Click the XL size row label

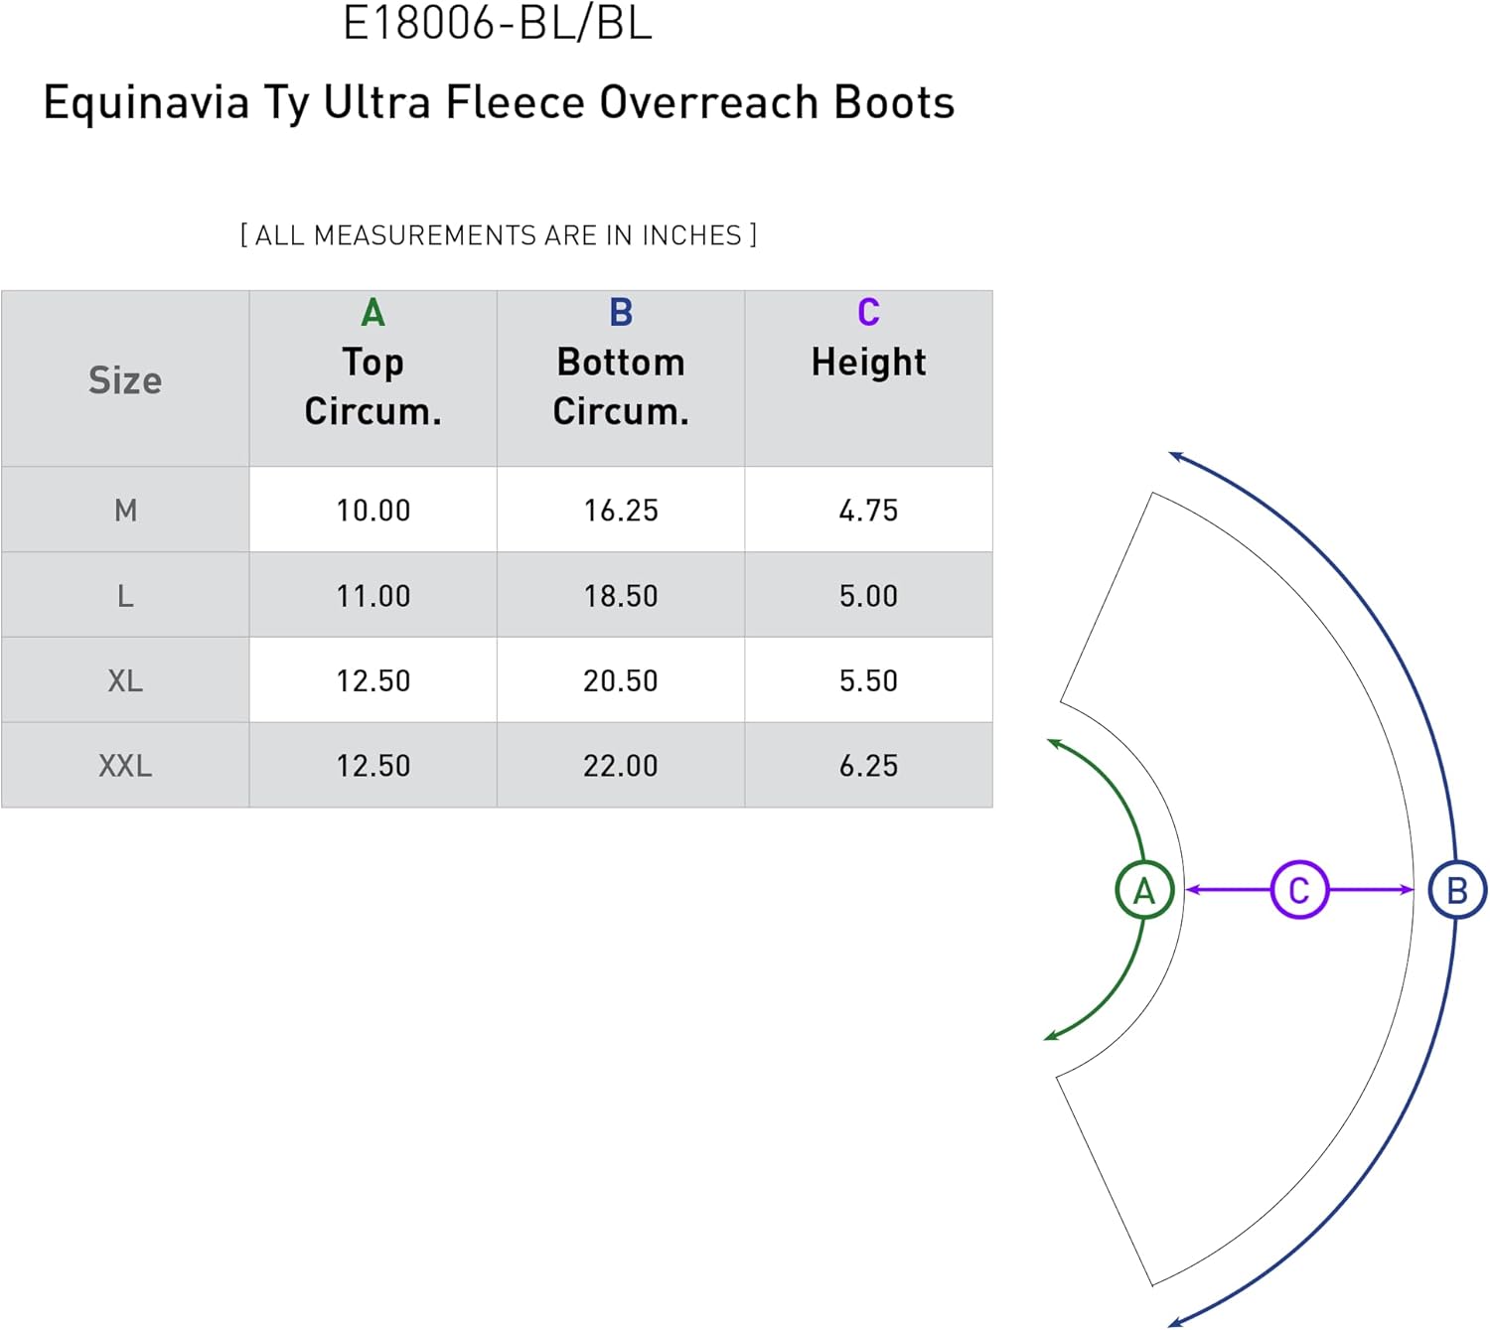coord(125,680)
